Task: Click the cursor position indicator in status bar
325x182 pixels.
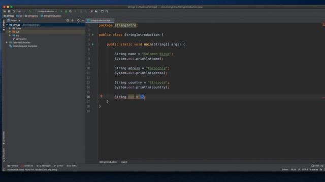Action: click(293, 170)
